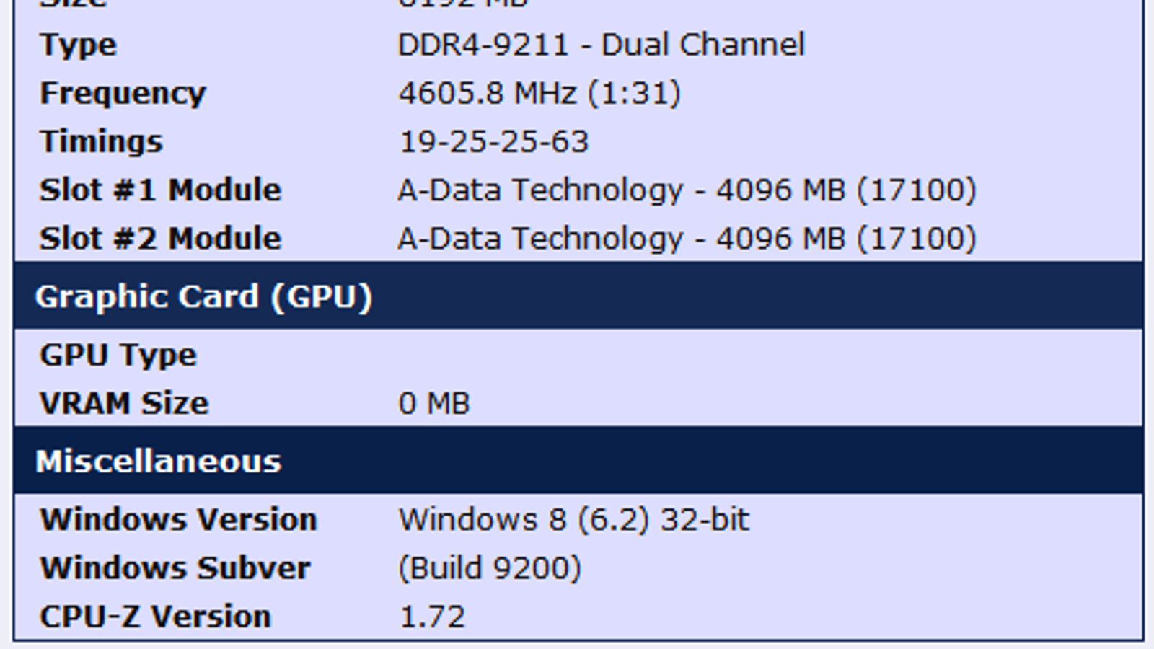The height and width of the screenshot is (649, 1154).
Task: Select the Build 9200 value
Action: [x=490, y=568]
